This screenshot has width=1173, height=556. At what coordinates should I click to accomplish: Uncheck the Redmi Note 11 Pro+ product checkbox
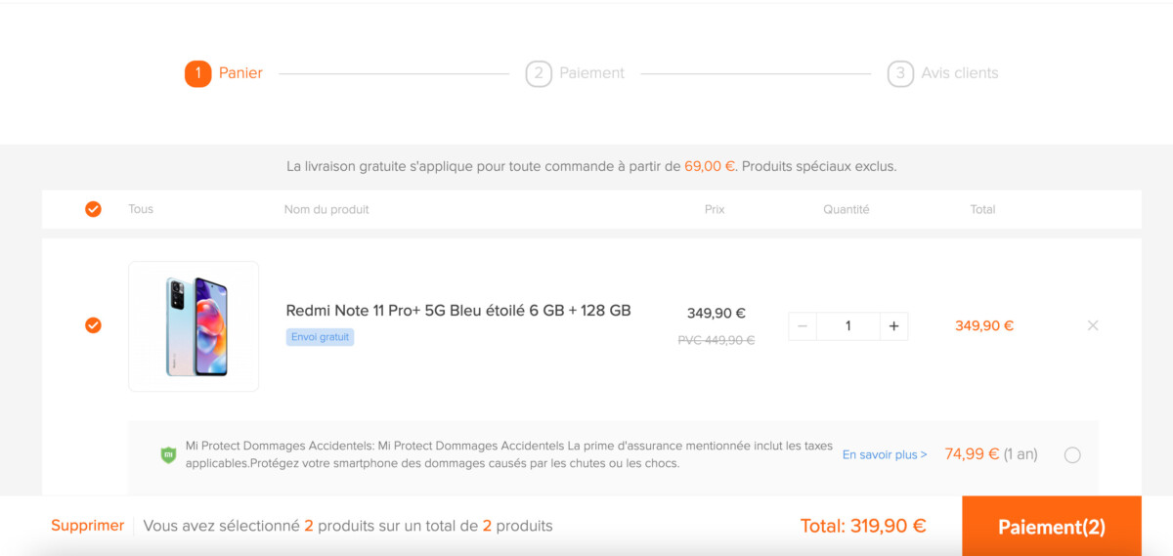(x=93, y=325)
